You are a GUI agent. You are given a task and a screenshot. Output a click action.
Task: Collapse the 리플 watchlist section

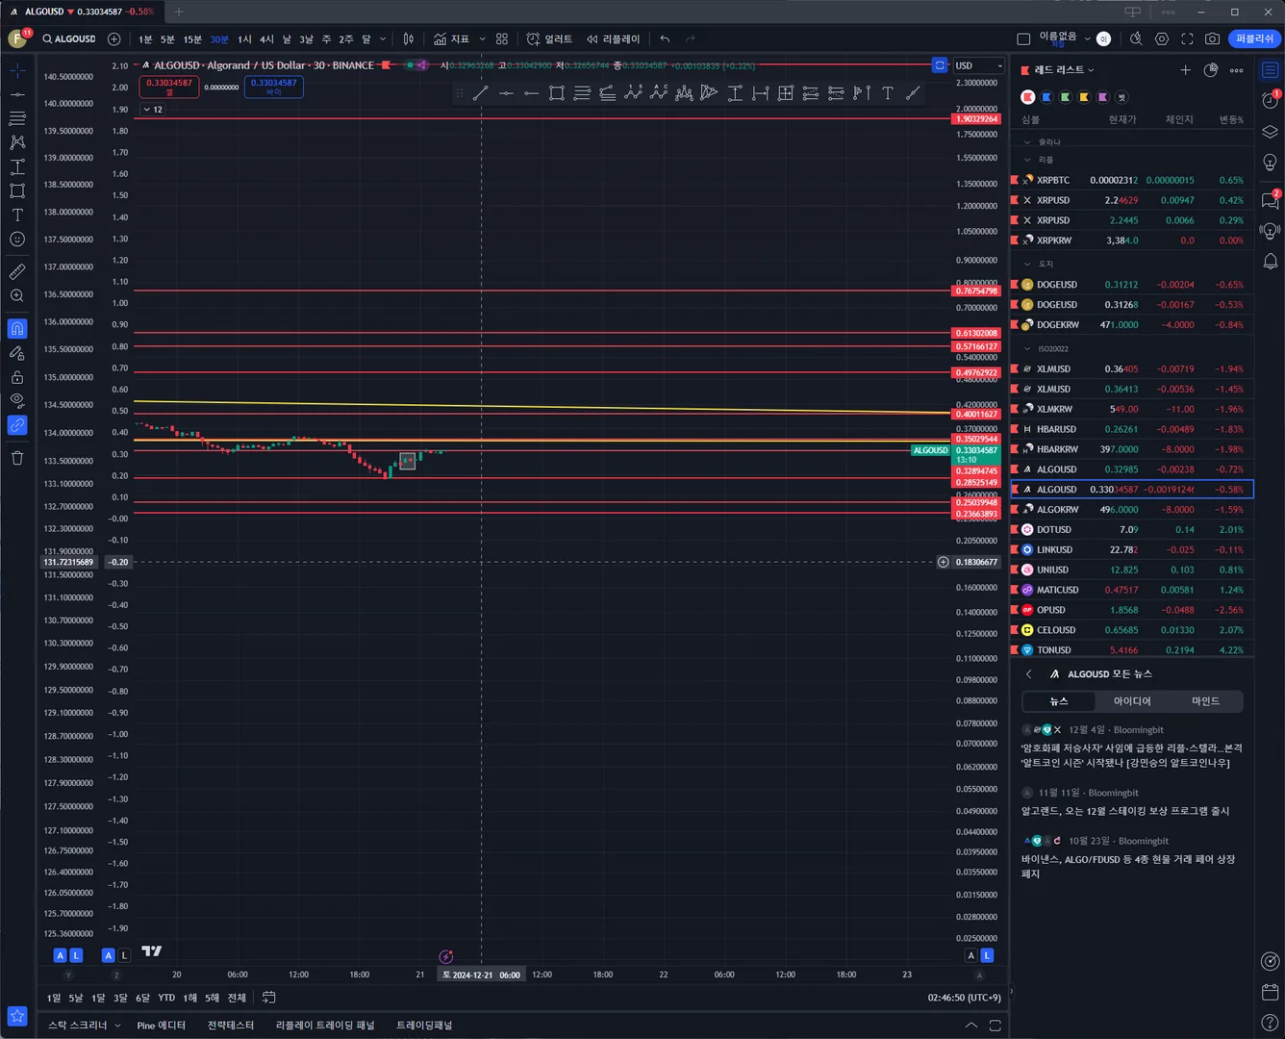click(x=1027, y=160)
